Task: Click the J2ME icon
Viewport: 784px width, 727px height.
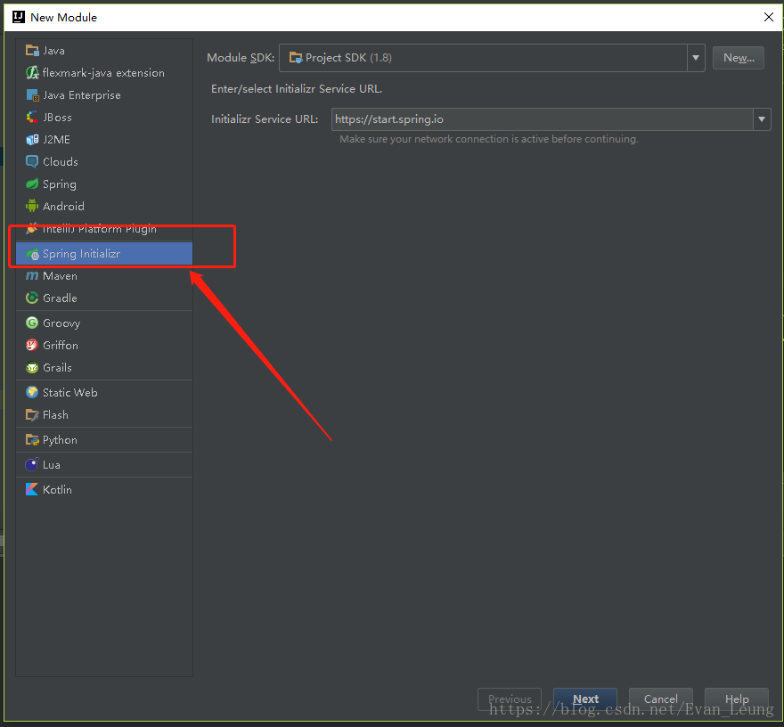Action: point(32,140)
